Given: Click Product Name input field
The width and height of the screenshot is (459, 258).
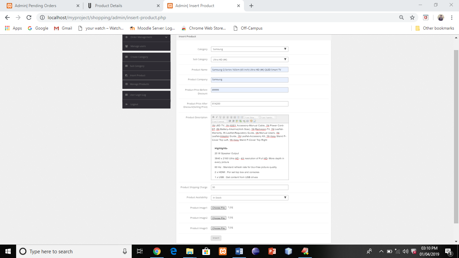Looking at the screenshot, I should point(250,70).
